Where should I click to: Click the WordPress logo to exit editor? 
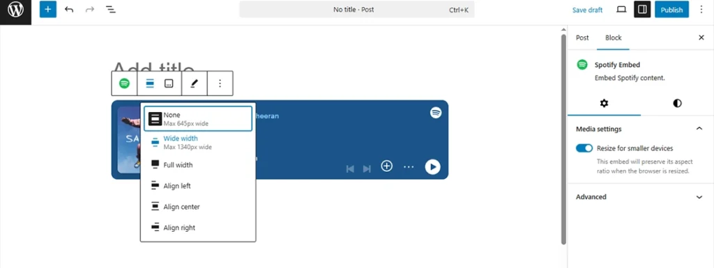[15, 10]
